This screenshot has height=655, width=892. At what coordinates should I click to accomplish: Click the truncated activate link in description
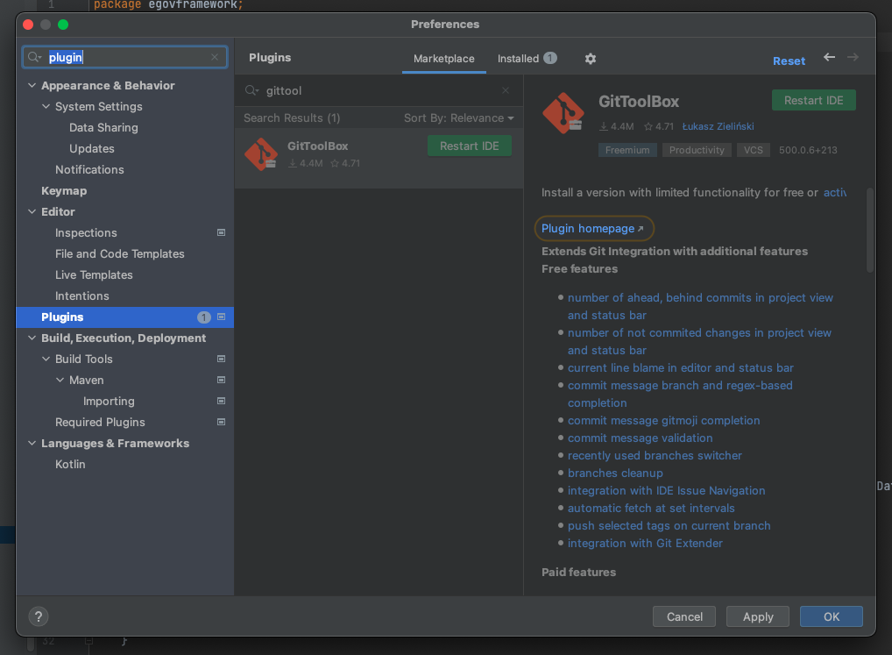[834, 193]
